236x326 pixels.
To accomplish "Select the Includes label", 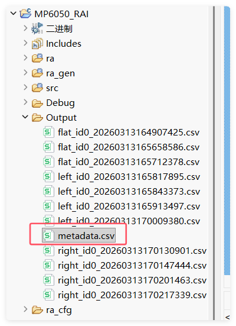I will [x=64, y=43].
